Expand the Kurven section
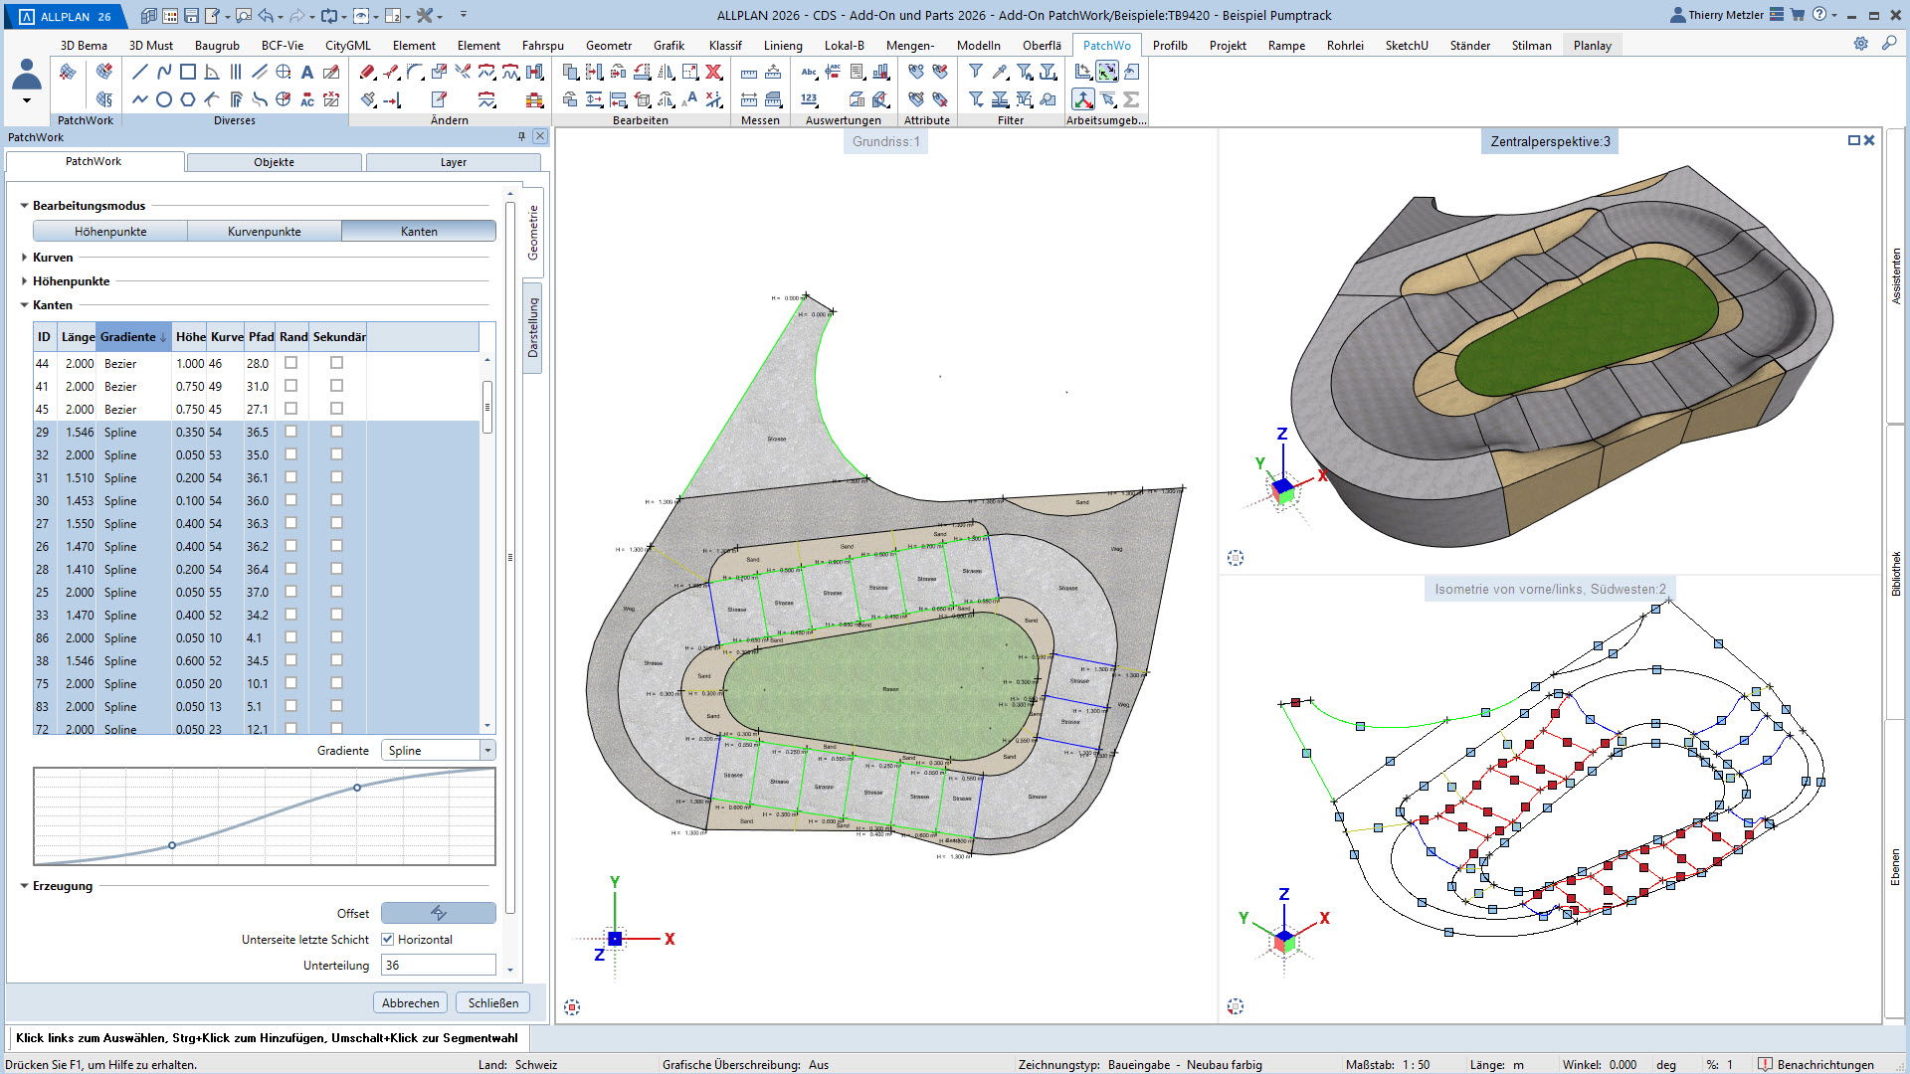 (25, 258)
